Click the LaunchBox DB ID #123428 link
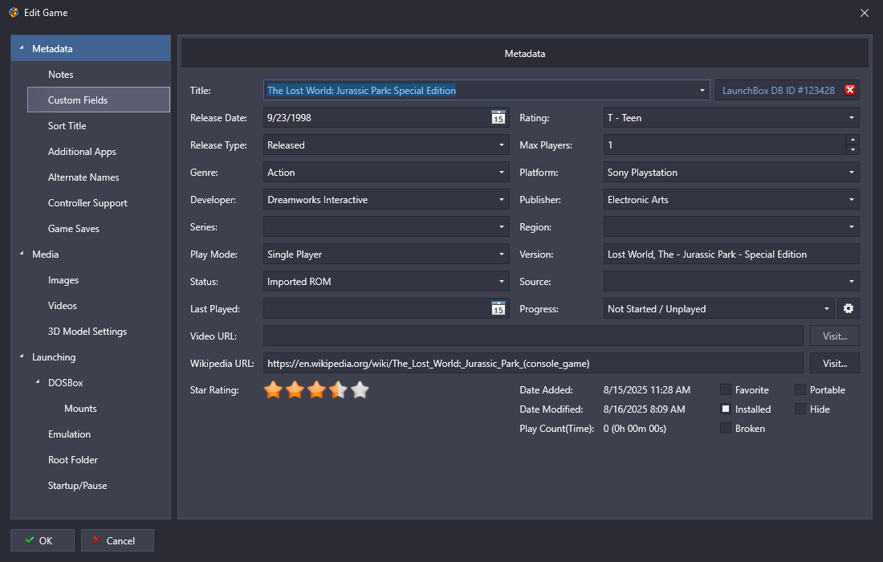The image size is (883, 562). (779, 90)
